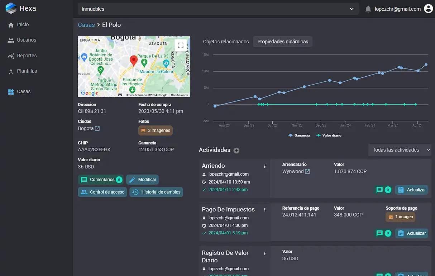
Task: Click the Hexa logo icon
Action: tap(11, 8)
